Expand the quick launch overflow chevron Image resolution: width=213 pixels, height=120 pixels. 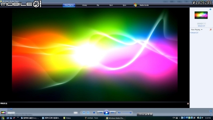click(18, 118)
